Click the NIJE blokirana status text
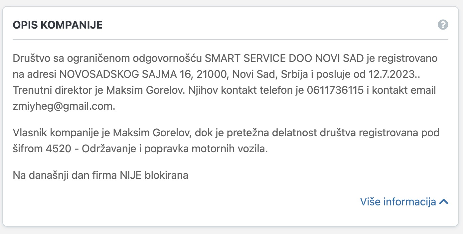This screenshot has width=463, height=234. [154, 175]
